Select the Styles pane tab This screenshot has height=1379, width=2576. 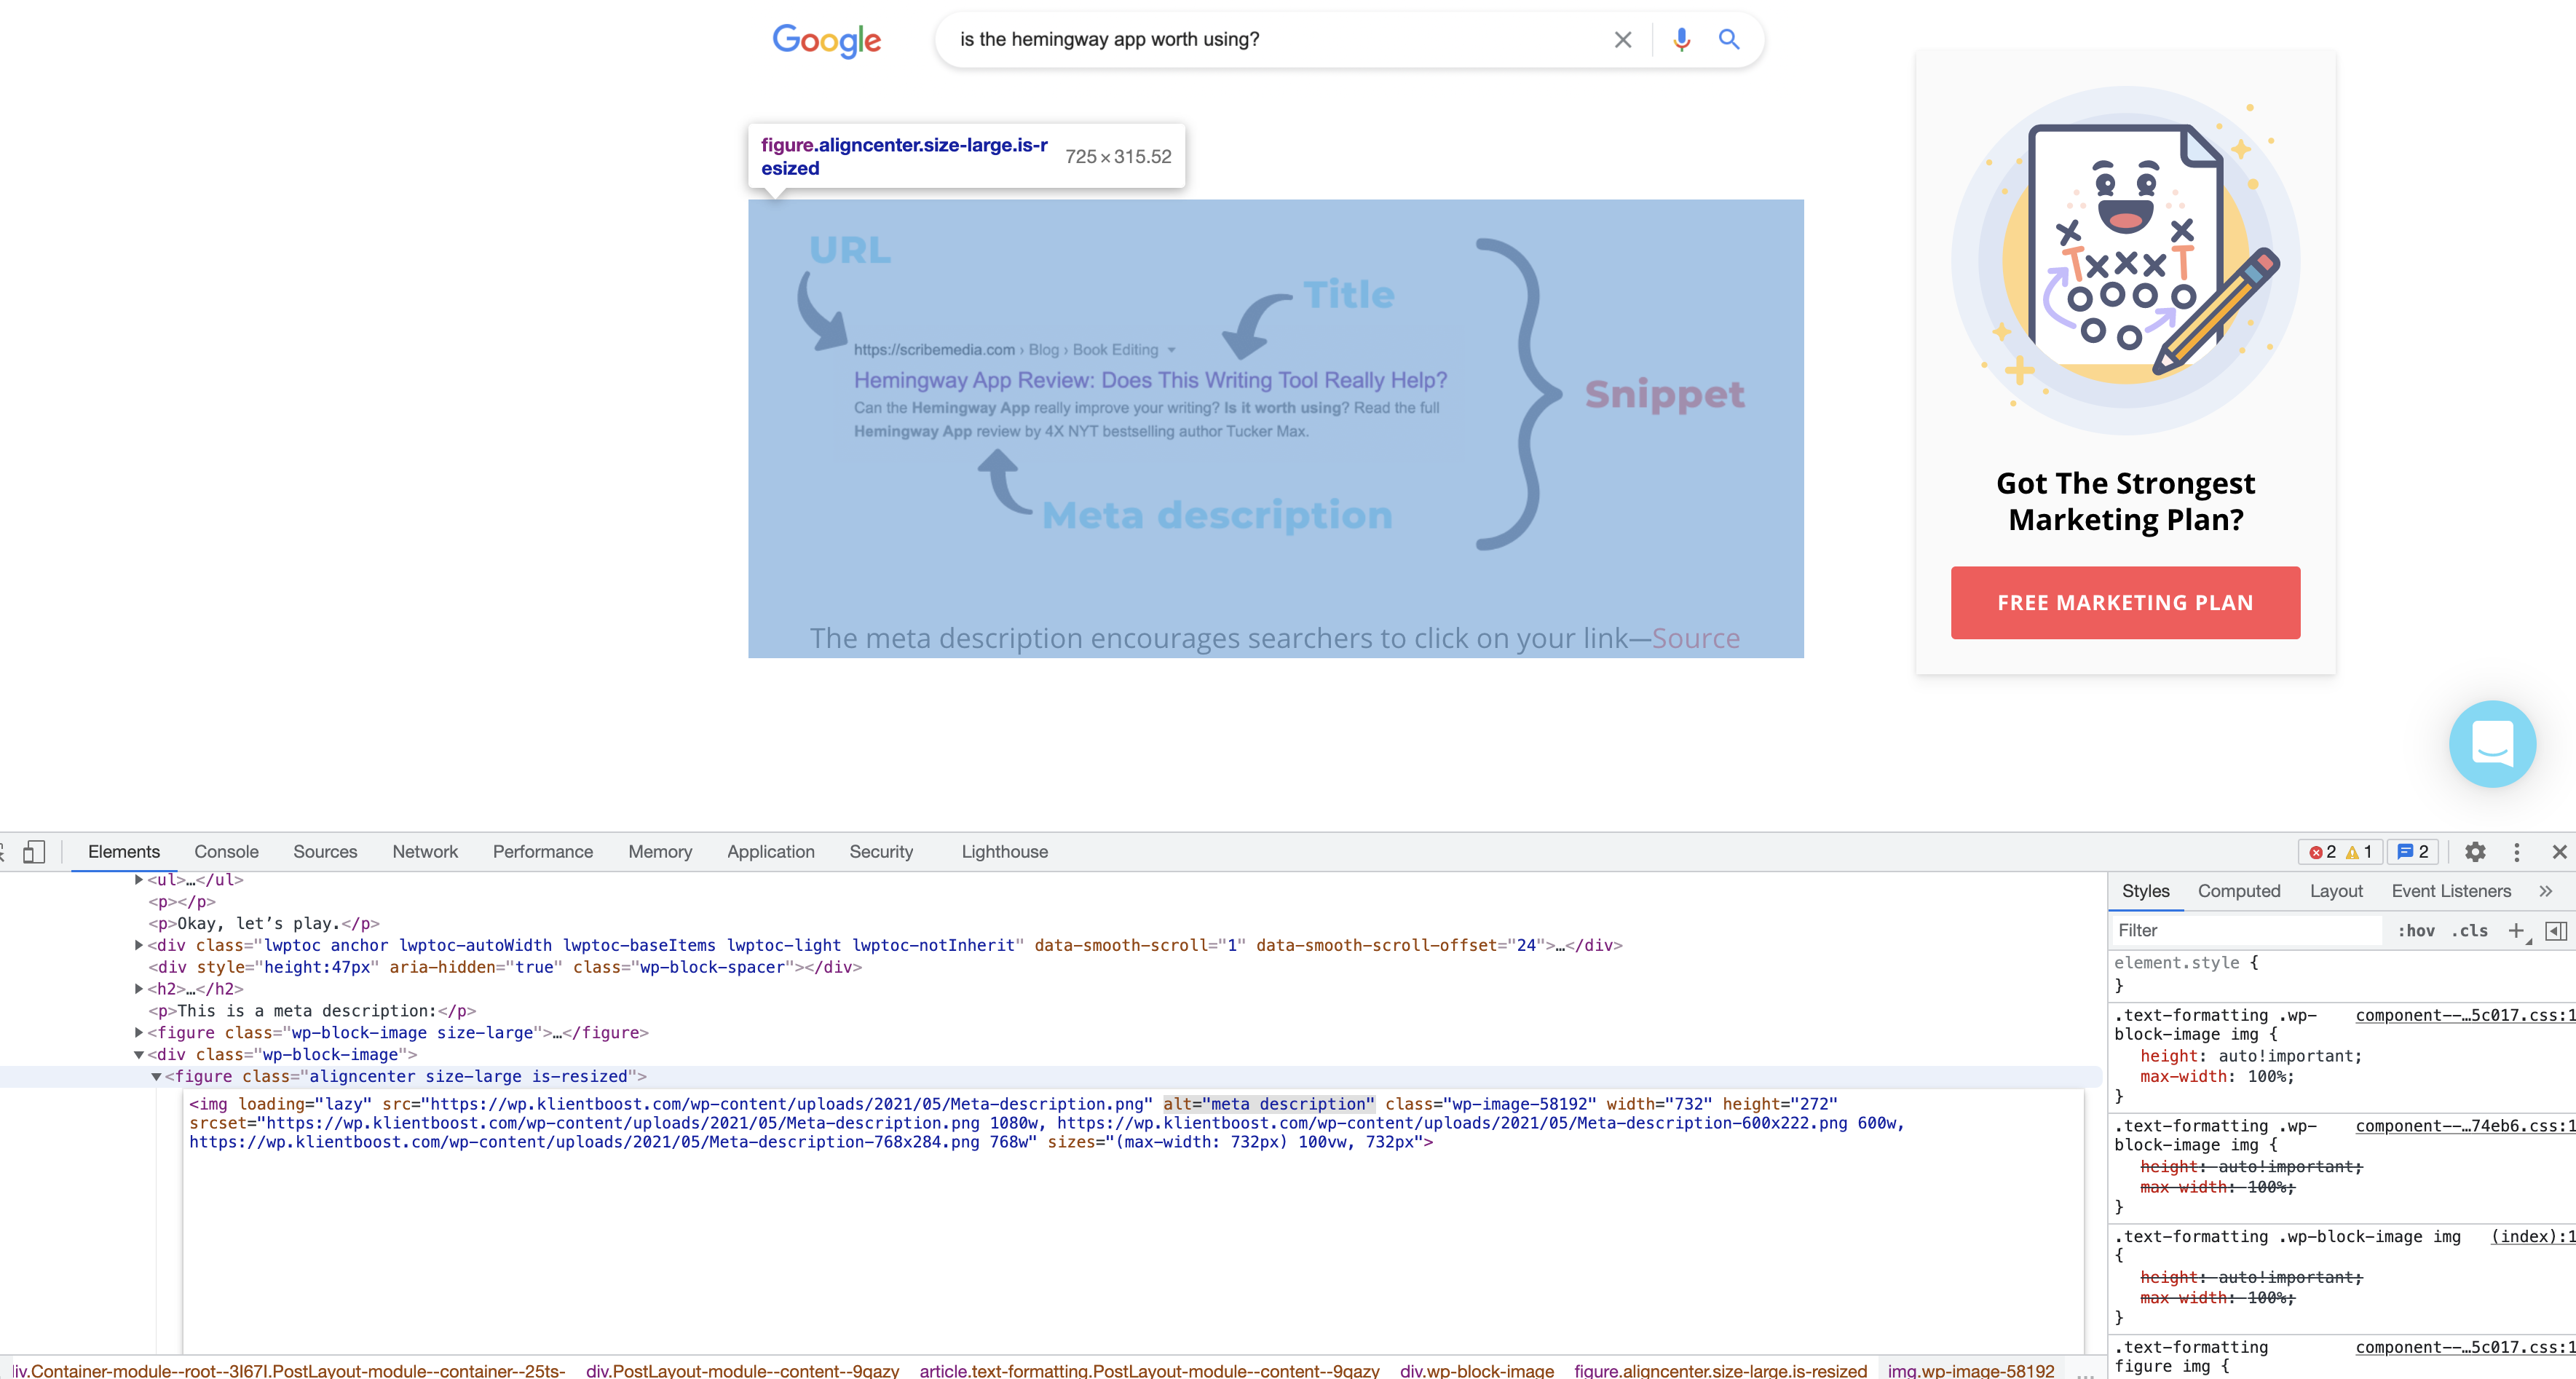(x=2146, y=891)
